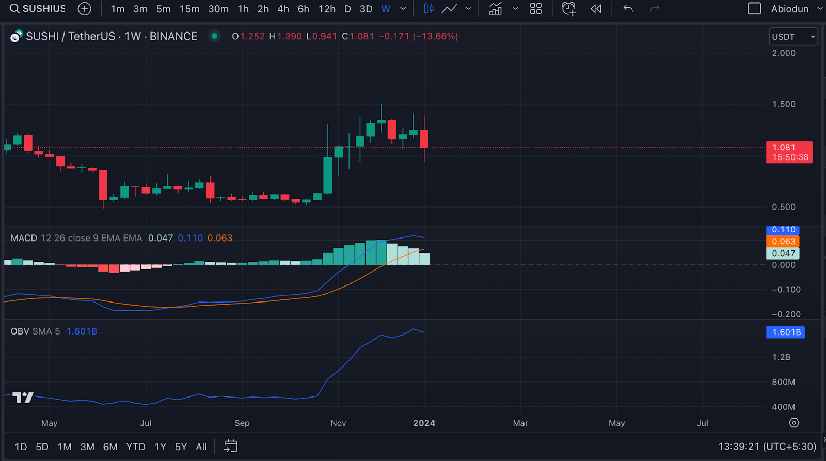The image size is (826, 461).
Task: Click the histogram 0.047 axis label
Action: (783, 253)
